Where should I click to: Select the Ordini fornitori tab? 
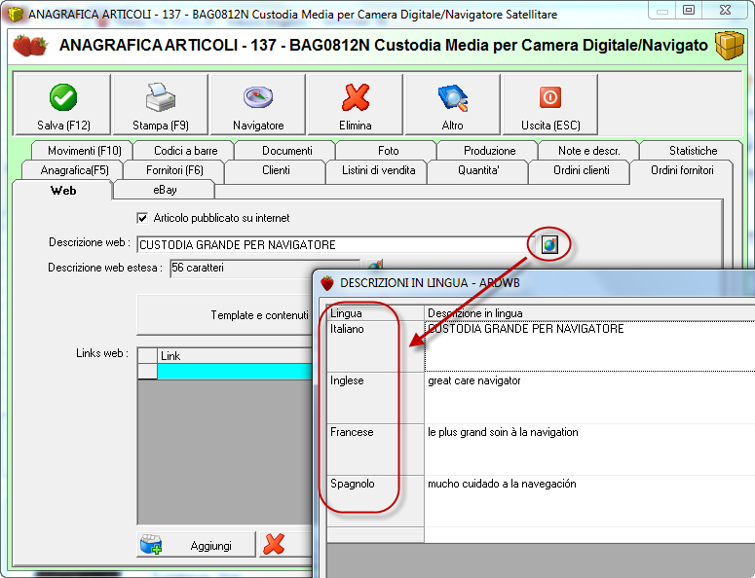tap(682, 170)
